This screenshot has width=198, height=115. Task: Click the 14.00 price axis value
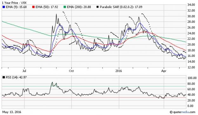191,62
